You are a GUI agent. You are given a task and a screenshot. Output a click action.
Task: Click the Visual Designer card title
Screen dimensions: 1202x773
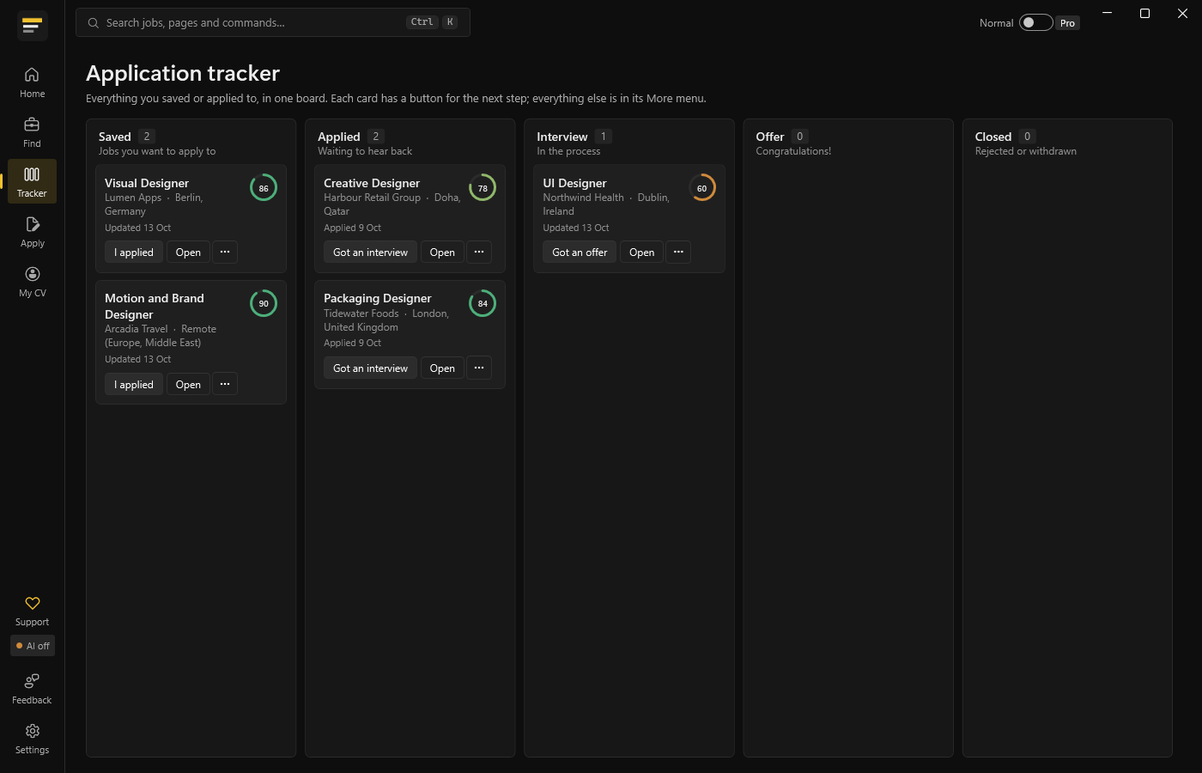point(147,183)
